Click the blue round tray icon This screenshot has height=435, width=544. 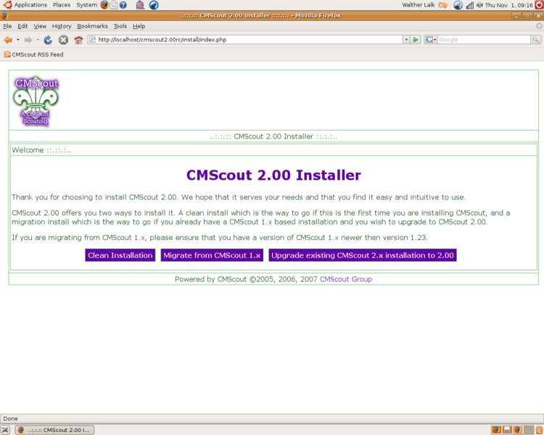(x=458, y=5)
